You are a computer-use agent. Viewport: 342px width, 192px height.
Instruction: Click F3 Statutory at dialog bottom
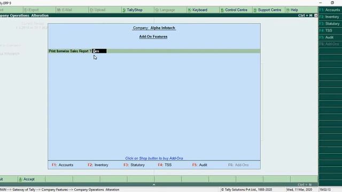coord(134,165)
